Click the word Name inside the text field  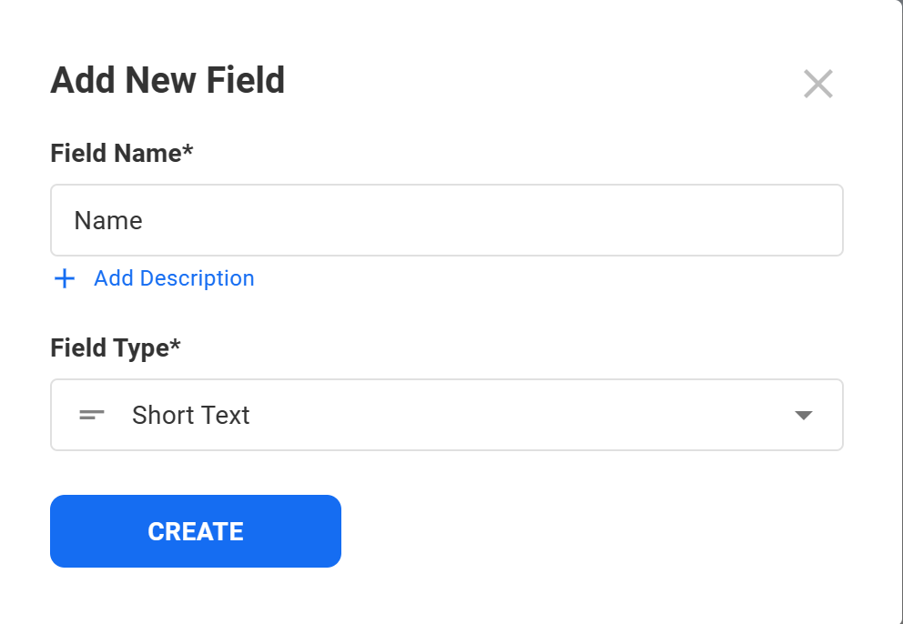pyautogui.click(x=108, y=221)
